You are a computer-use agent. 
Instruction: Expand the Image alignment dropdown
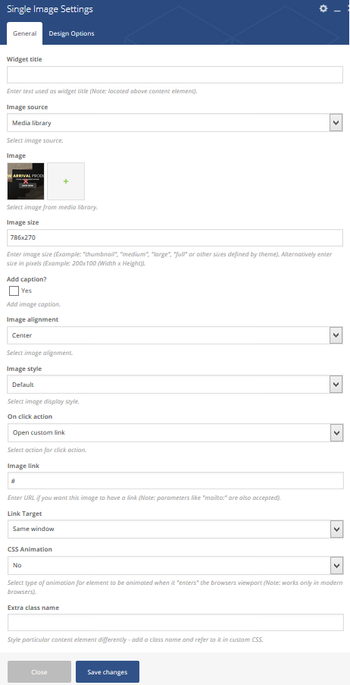(174, 335)
